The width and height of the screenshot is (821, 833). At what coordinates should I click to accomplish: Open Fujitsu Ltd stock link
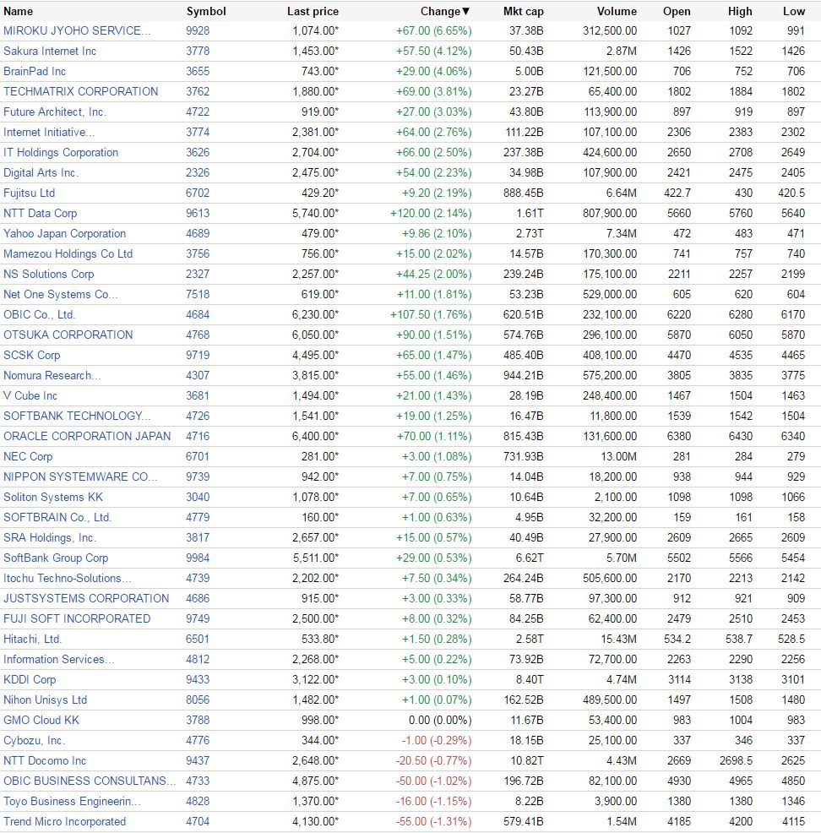[x=30, y=193]
